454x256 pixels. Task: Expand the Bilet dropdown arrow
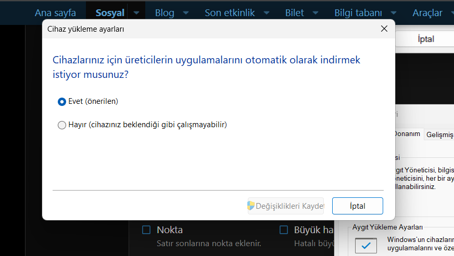click(316, 13)
